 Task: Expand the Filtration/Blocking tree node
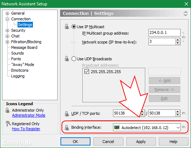[x=7, y=42]
